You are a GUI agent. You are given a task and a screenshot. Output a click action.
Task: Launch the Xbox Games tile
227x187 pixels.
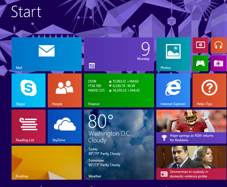tap(200, 63)
